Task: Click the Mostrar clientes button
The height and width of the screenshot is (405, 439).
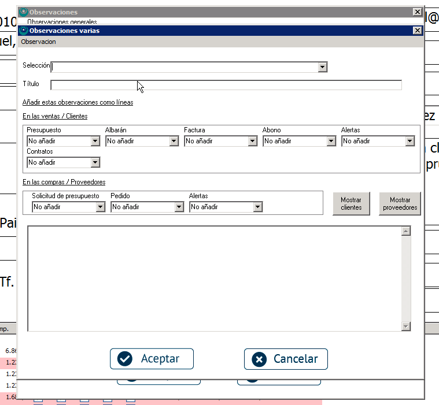Action: point(351,203)
